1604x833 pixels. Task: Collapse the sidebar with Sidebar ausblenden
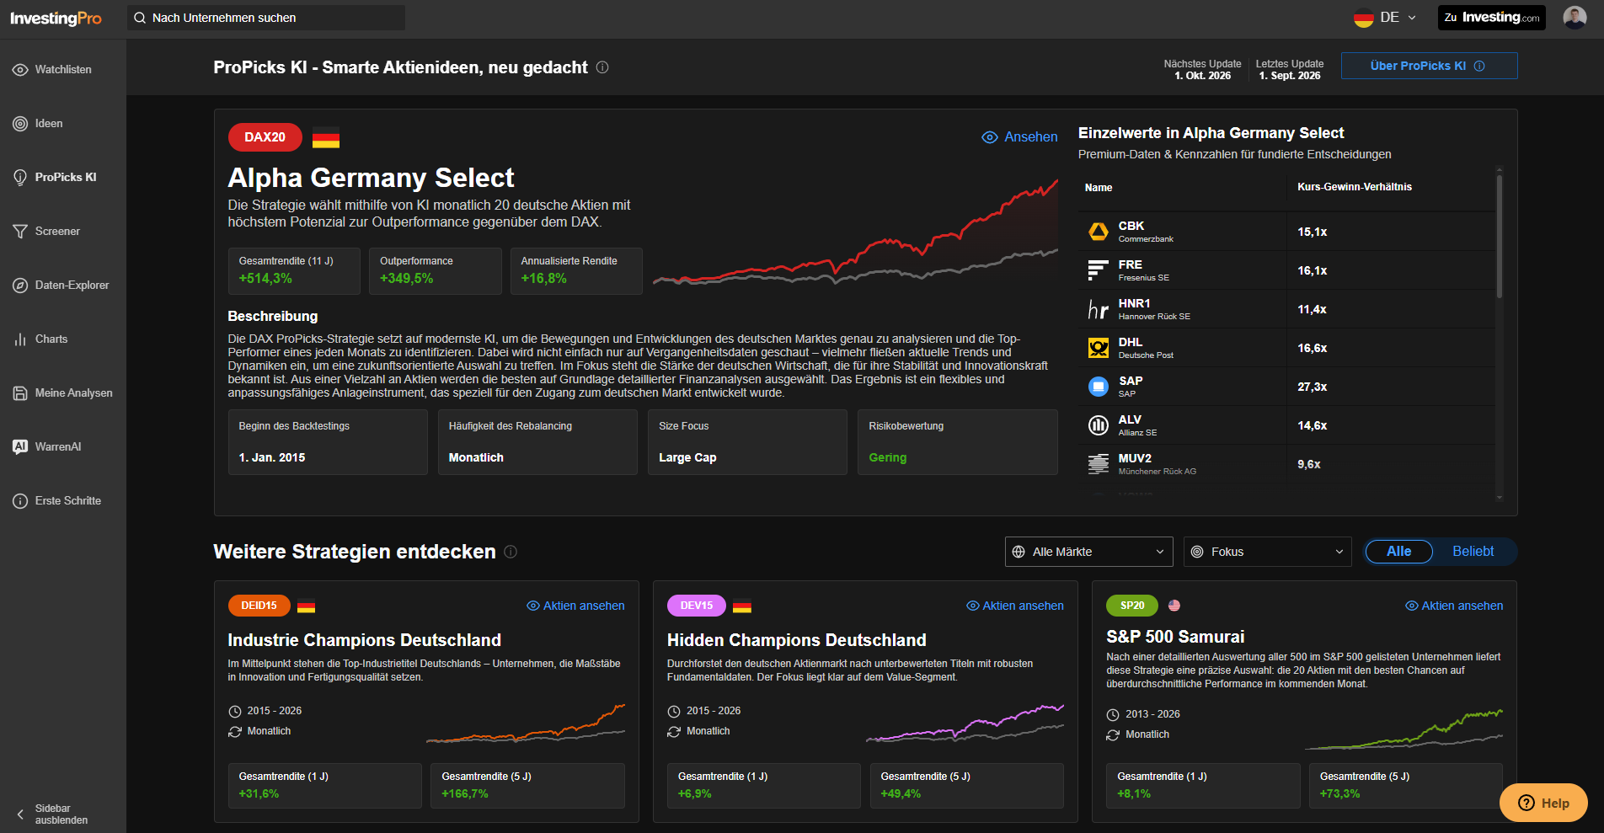pyautogui.click(x=52, y=814)
